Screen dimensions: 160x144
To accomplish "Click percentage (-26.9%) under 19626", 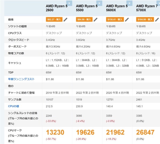I will pyautogui.click(x=81, y=139).
